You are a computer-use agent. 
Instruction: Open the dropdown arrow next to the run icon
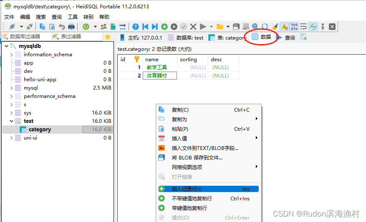click(212, 27)
